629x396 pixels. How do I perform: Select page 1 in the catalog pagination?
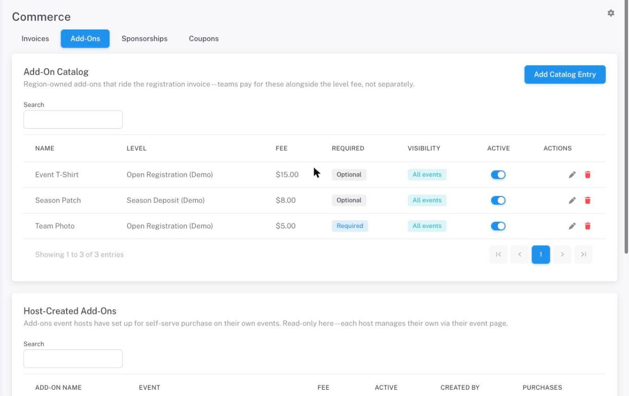(x=541, y=254)
